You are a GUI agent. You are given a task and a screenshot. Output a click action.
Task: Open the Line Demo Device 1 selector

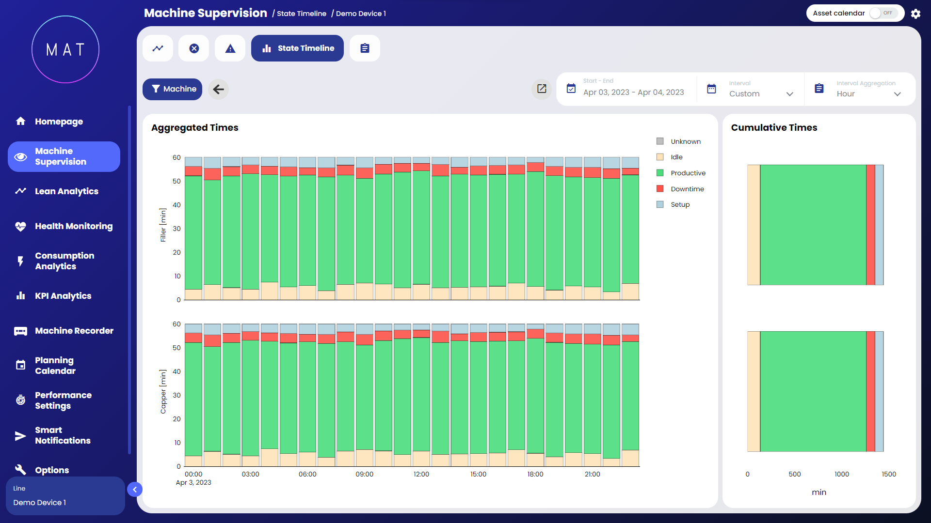[x=65, y=496]
